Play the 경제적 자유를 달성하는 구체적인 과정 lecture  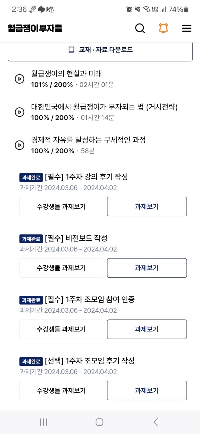coord(20,145)
